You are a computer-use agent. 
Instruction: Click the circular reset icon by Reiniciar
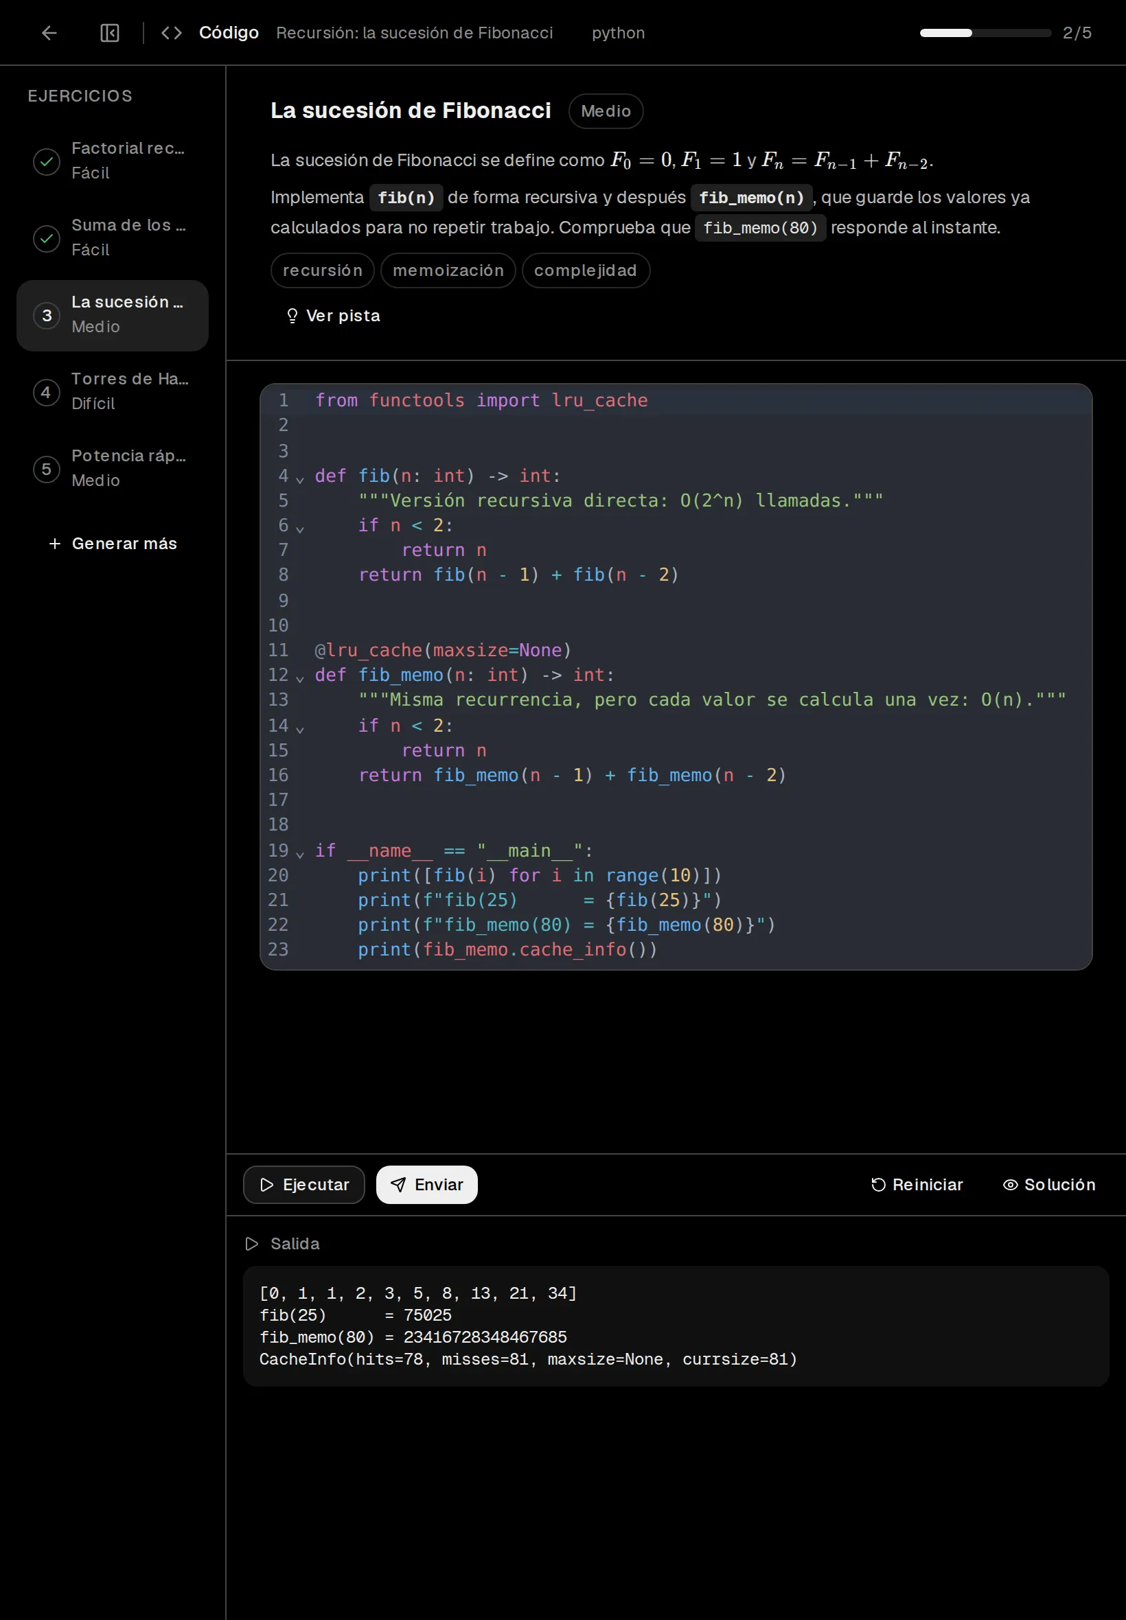(878, 1185)
